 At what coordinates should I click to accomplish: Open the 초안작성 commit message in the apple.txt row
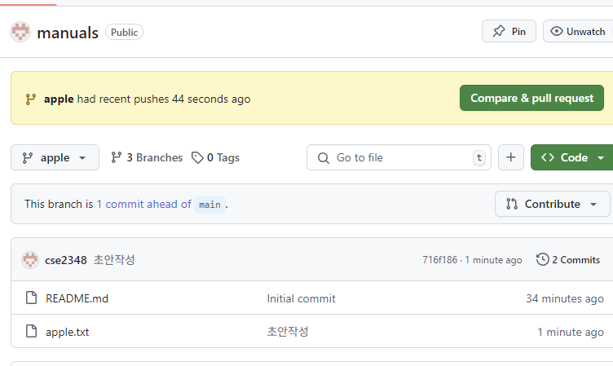pos(288,332)
